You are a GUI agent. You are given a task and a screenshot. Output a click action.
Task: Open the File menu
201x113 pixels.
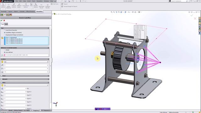coord(17,1)
